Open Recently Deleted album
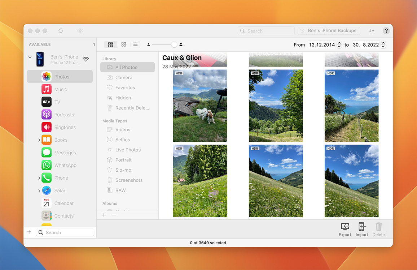Image resolution: width=417 pixels, height=270 pixels. tap(127, 108)
